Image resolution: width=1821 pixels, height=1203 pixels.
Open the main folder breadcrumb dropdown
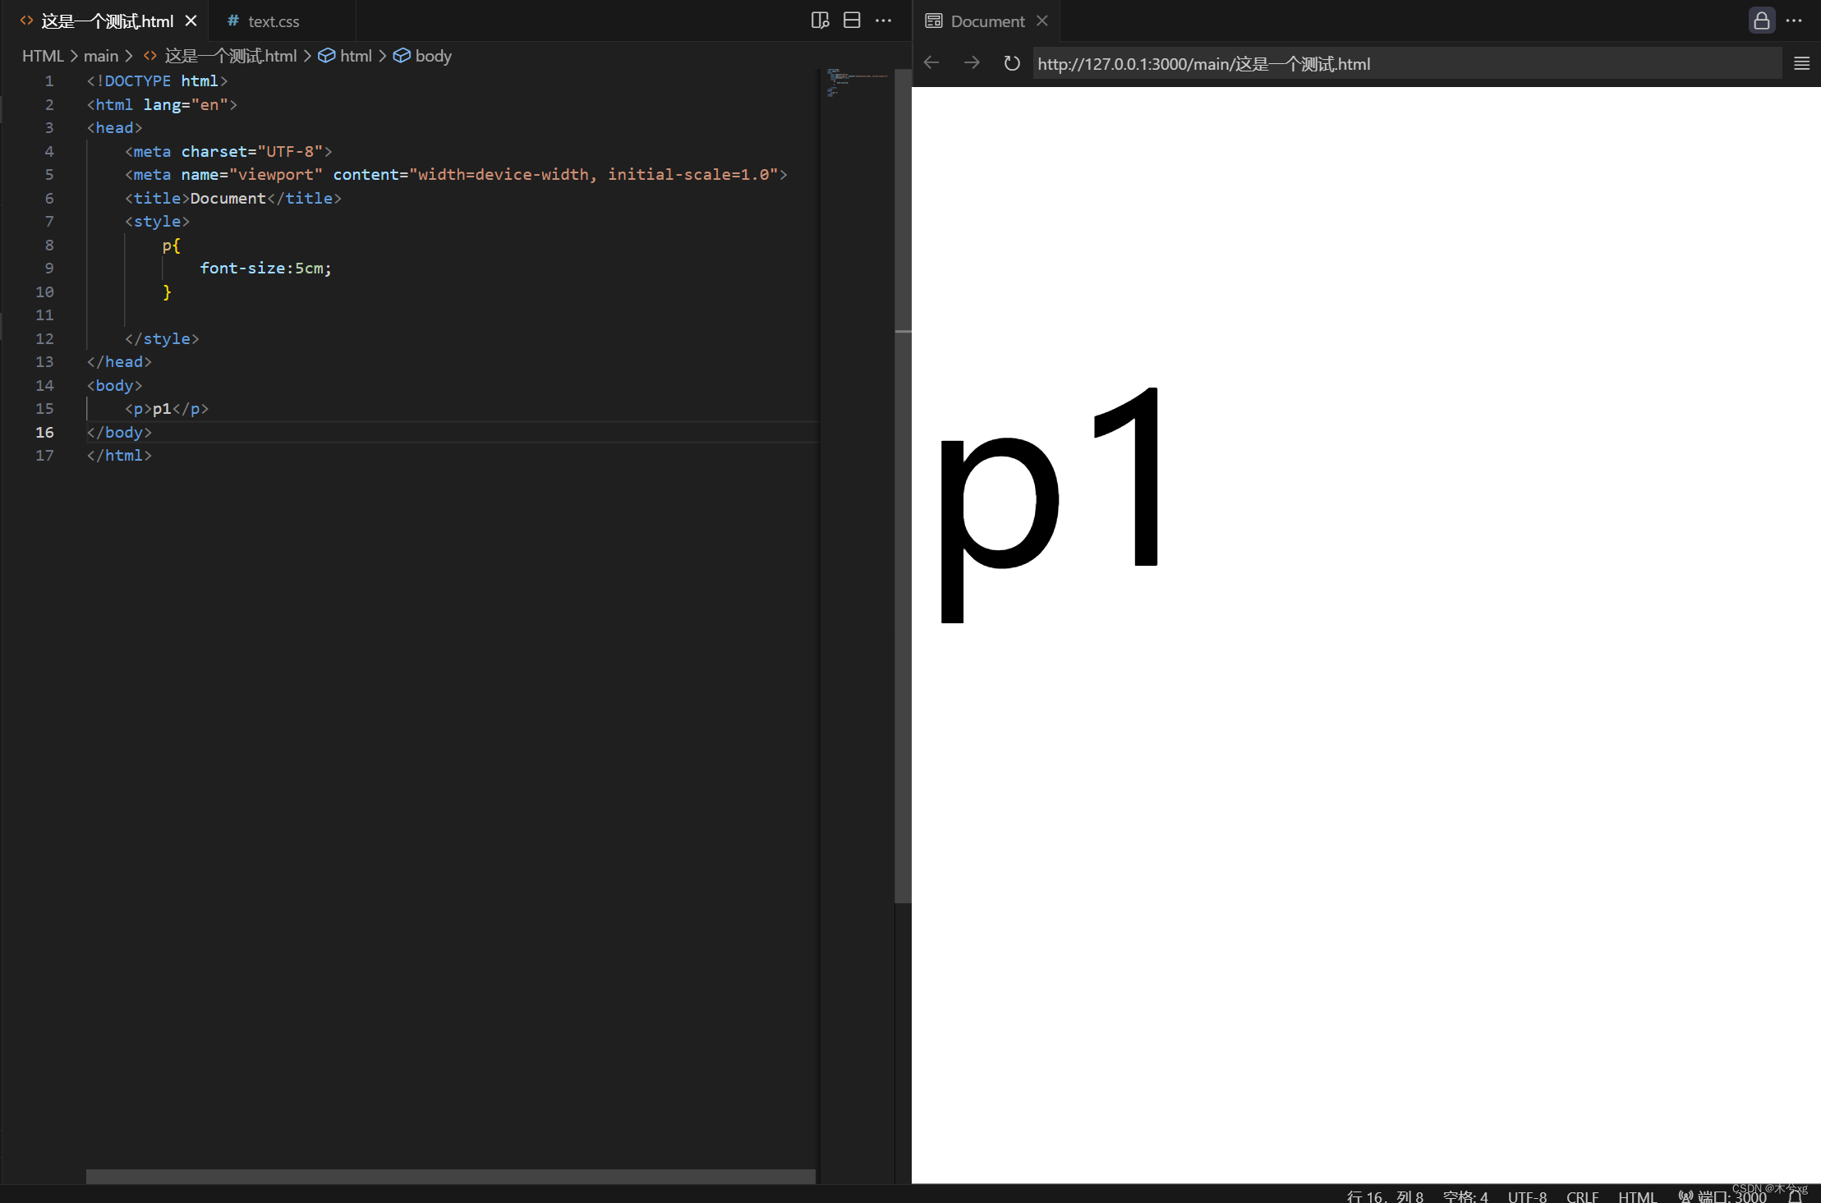101,55
